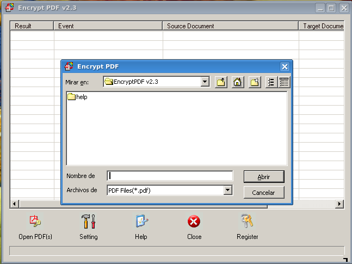Click the Help icon
The image size is (352, 264).
tap(141, 221)
